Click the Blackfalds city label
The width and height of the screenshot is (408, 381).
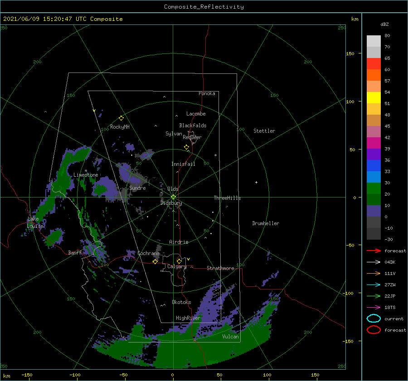tap(193, 125)
